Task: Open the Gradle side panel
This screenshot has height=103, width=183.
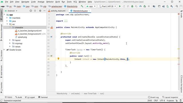Action: tap(181, 14)
